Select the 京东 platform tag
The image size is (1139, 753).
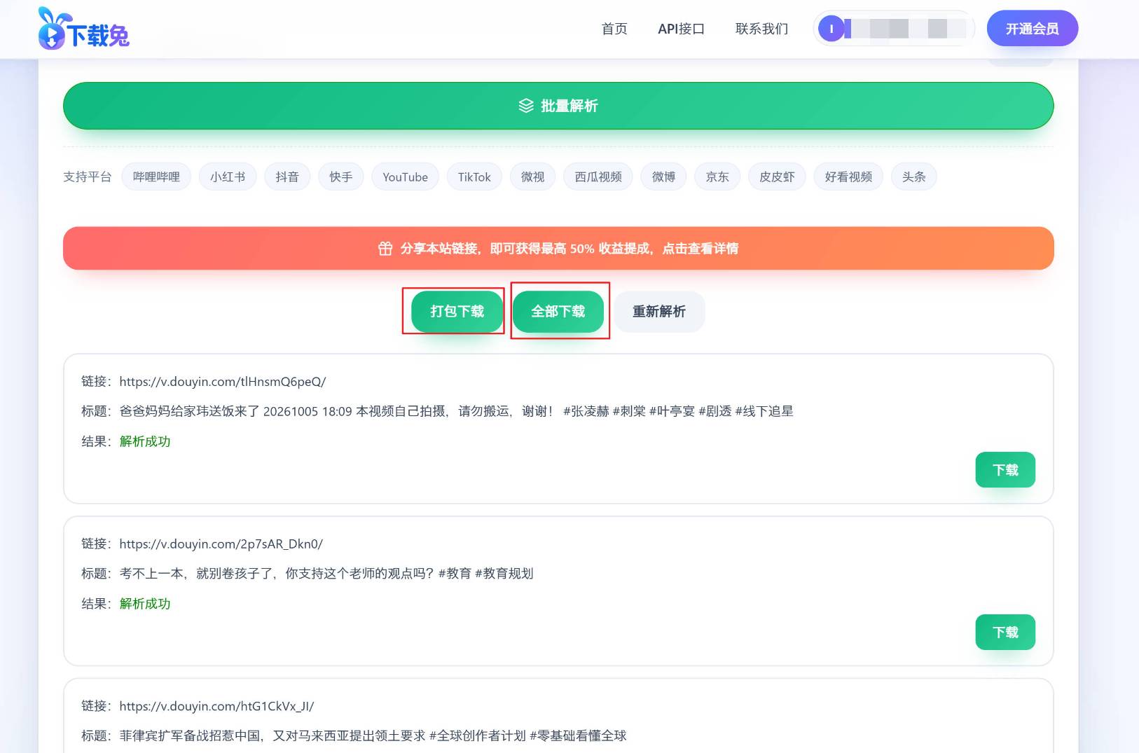pos(717,177)
